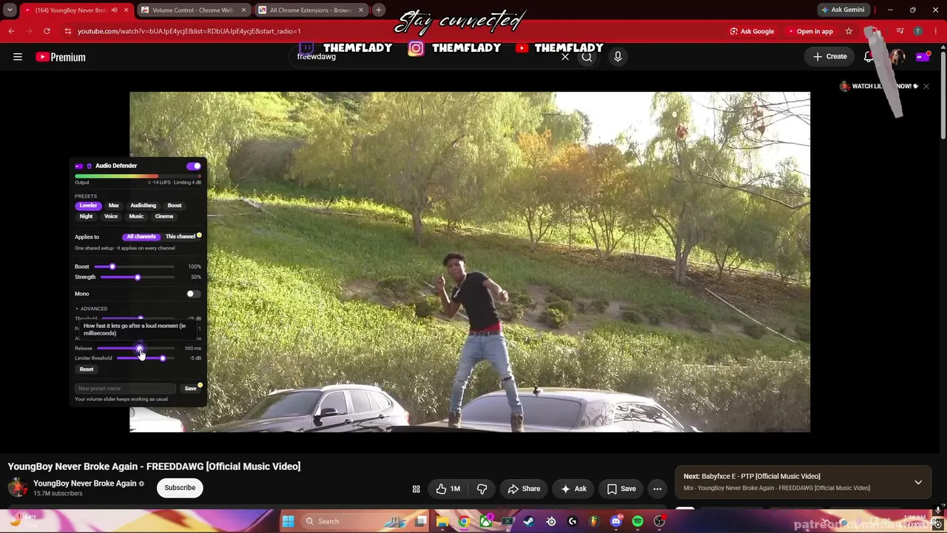Viewport: 947px width, 533px height.
Task: Select the Boost preset chip
Action: (x=175, y=206)
